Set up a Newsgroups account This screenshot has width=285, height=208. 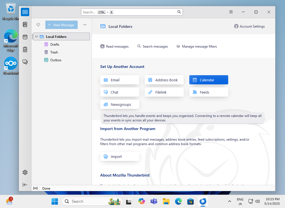tap(120, 104)
